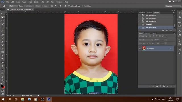Add layer mask icon in Layers panel

157,86
